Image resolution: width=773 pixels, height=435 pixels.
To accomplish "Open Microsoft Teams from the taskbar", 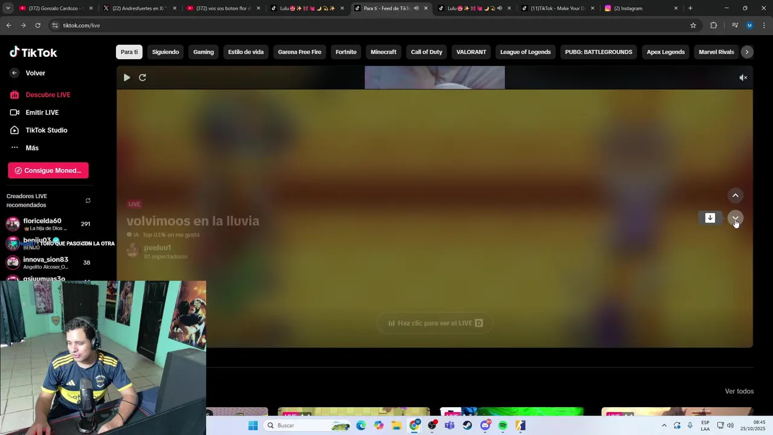I will pos(449,426).
